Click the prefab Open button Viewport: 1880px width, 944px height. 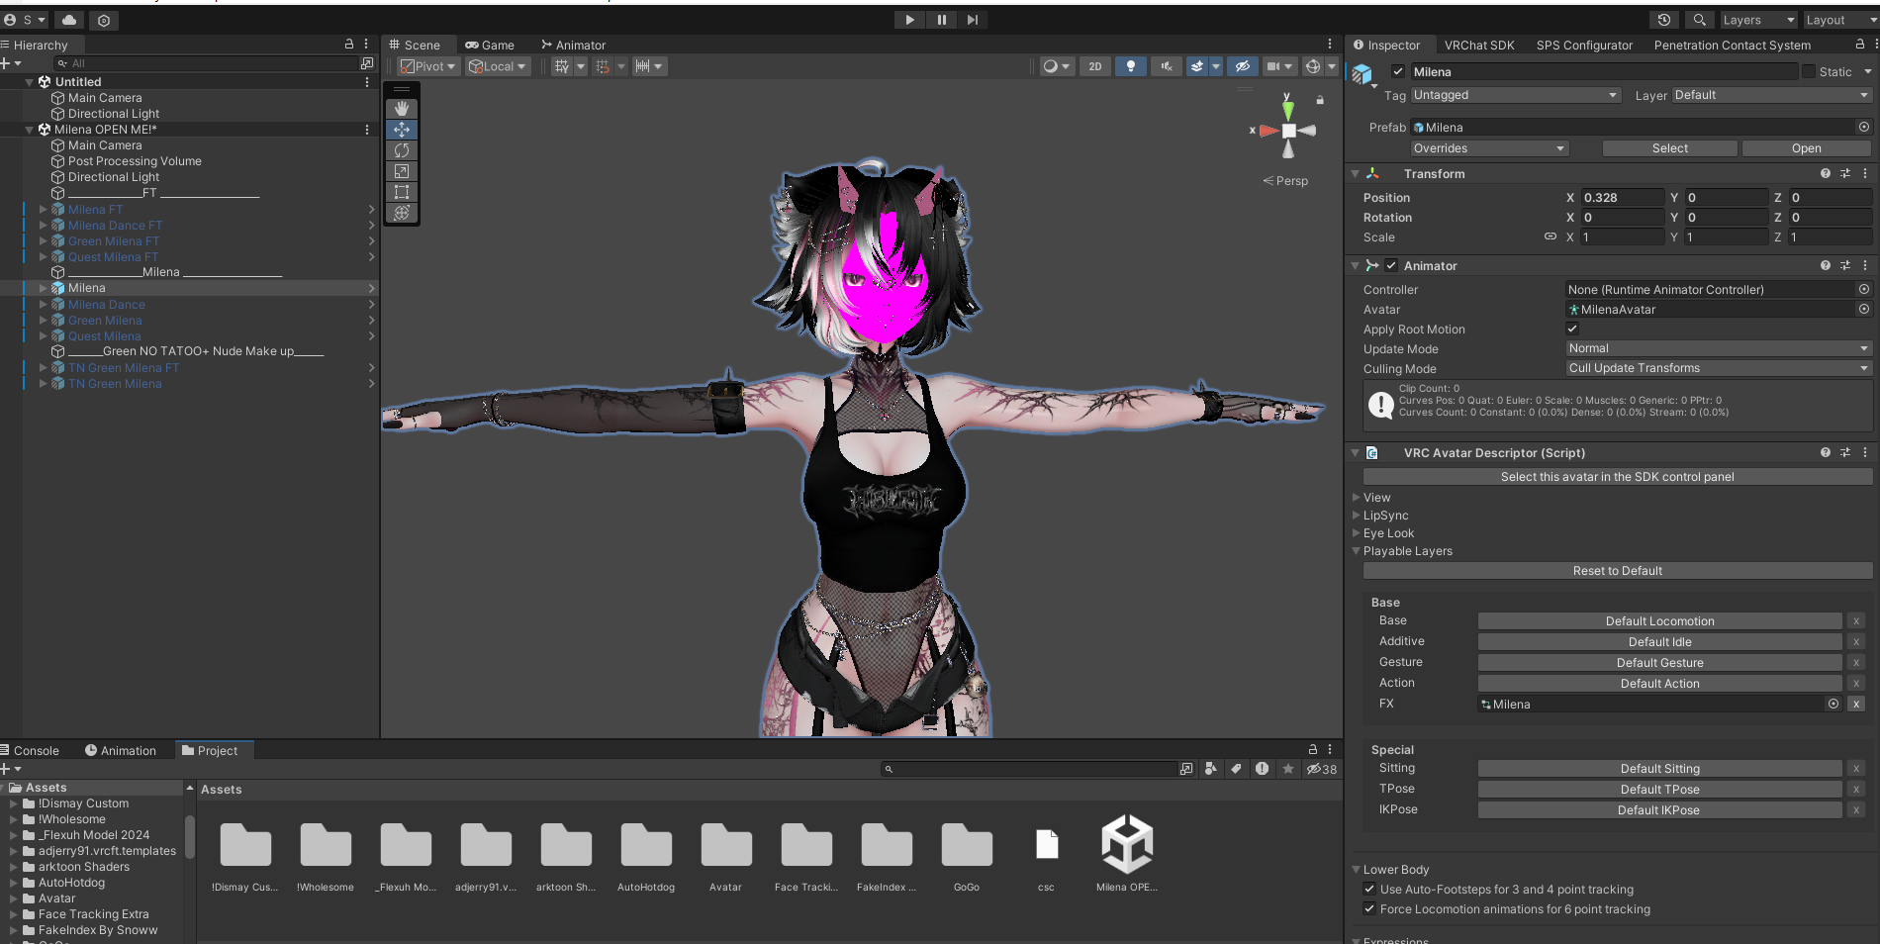[1806, 148]
